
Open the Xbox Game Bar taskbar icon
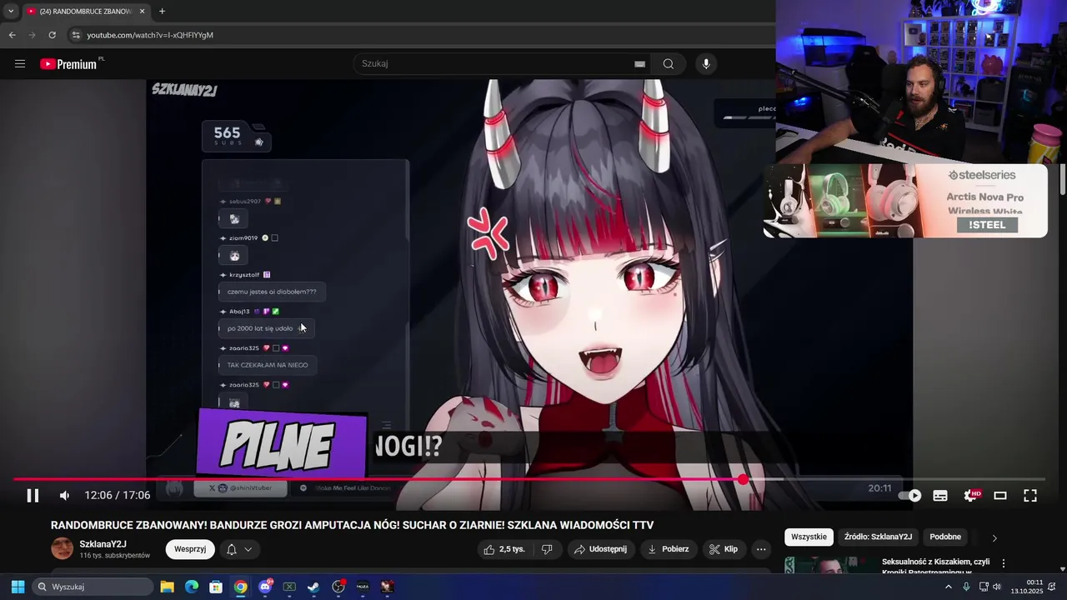point(289,587)
